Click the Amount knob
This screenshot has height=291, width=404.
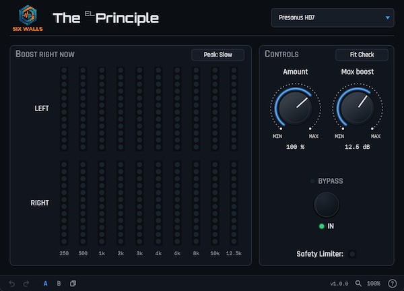(x=296, y=108)
